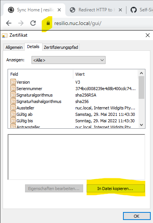Click the field list scrollbar thumb
The image size is (153, 223).
click(142, 87)
